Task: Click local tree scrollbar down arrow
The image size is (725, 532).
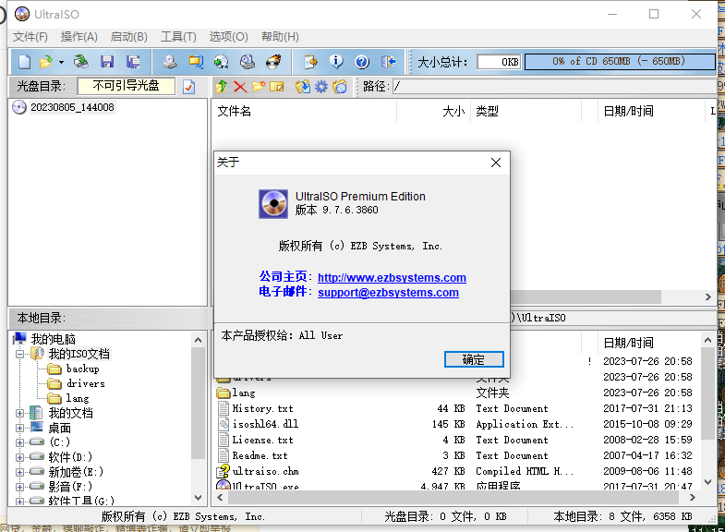Action: pos(199,498)
